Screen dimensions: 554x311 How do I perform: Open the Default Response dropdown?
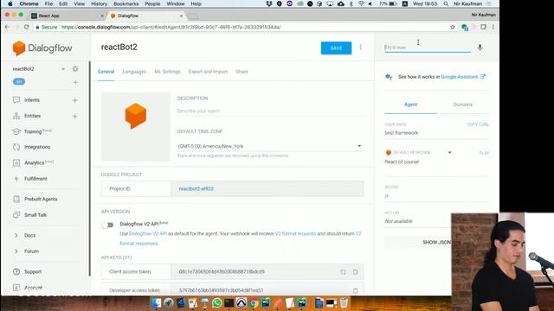tap(450, 153)
